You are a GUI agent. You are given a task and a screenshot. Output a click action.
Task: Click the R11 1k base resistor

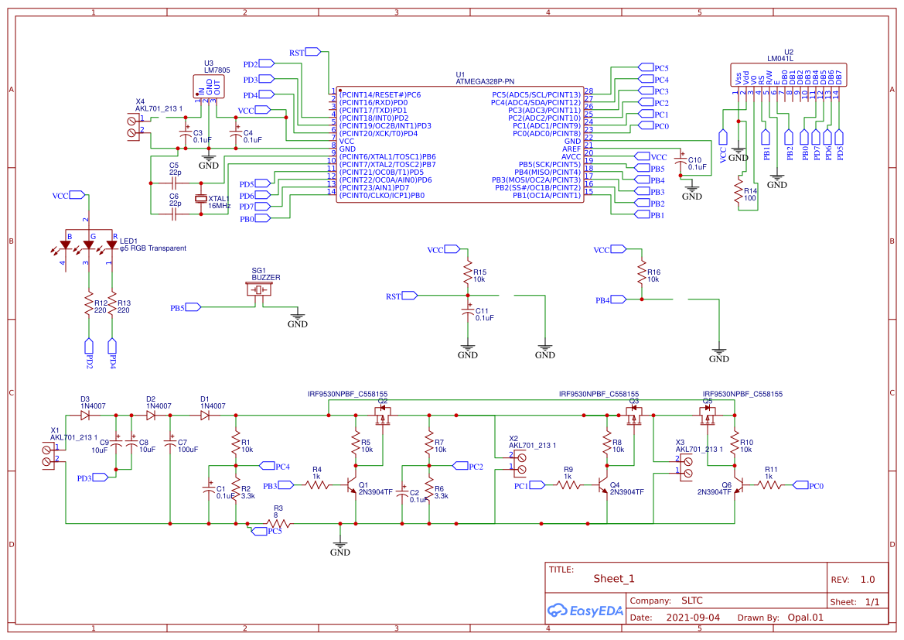769,486
